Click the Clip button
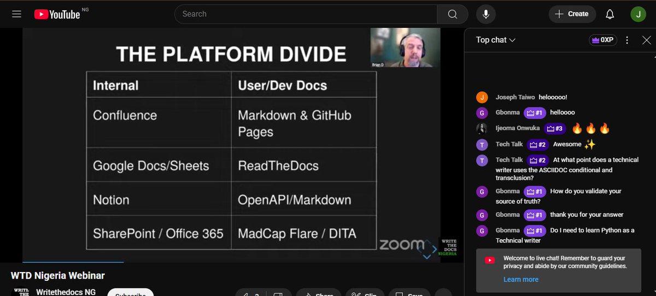Viewport: 656px width, 296px height. 364,293
